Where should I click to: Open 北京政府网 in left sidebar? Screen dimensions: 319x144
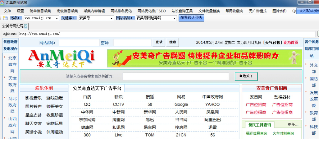(x=12, y=65)
